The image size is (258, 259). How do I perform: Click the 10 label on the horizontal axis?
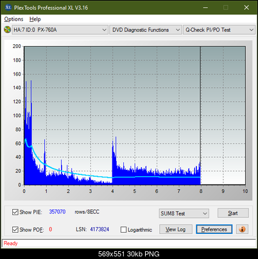point(245,191)
